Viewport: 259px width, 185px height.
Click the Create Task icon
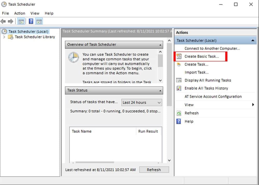(179, 65)
